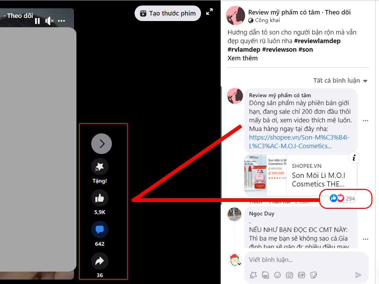Screen dimensions: 379x284
Task: Insert an emoji using smiley icon
Action: click(x=277, y=275)
